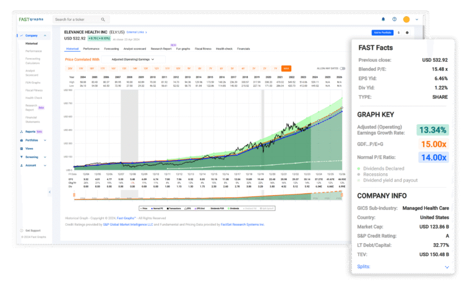
Task: Open S&P Global Market Intelligence LLC link
Action: 128,225
